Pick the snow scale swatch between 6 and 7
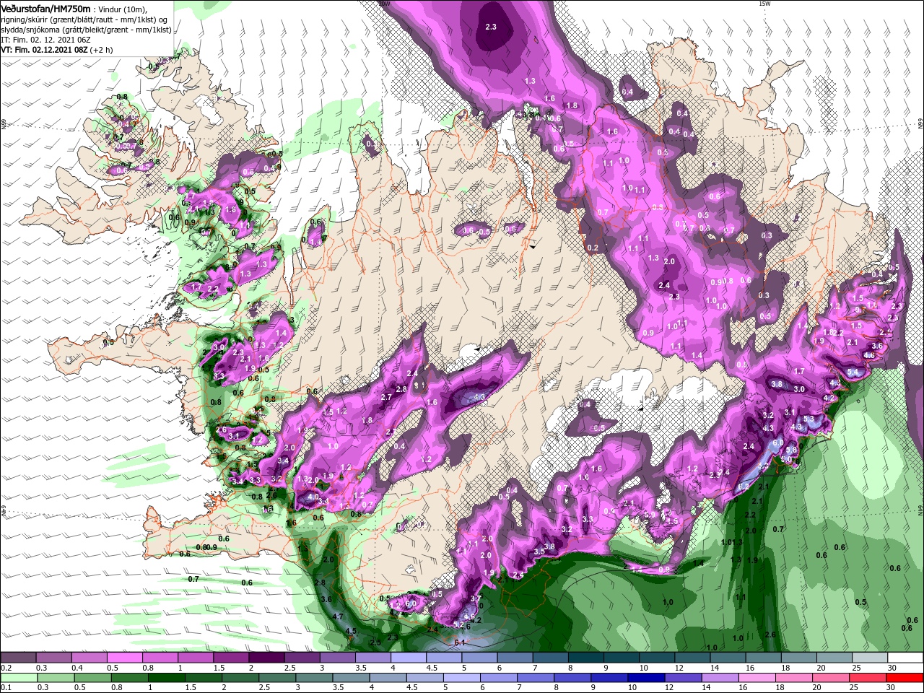The image size is (924, 693). tap(515, 658)
